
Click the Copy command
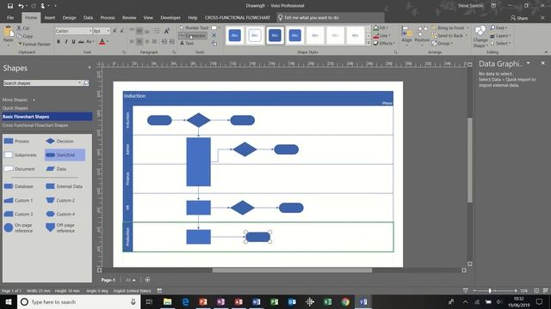click(25, 36)
